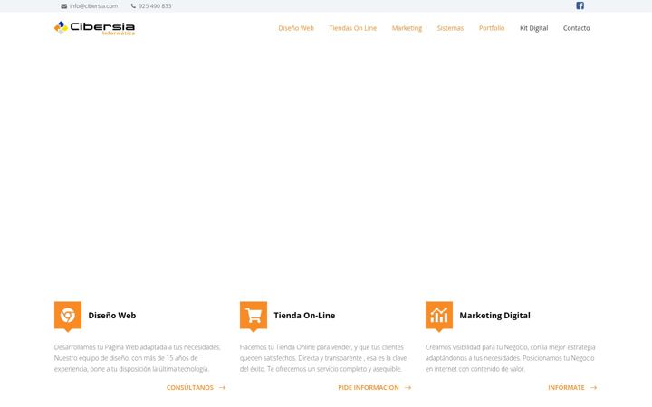Select the Sistemas menu item
The image size is (652, 407).
(450, 28)
